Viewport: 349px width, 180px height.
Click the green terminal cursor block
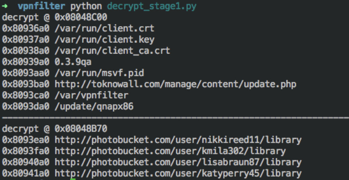[73, 179]
